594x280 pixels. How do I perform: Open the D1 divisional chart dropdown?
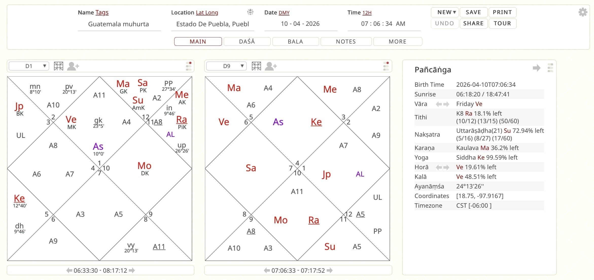[29, 66]
